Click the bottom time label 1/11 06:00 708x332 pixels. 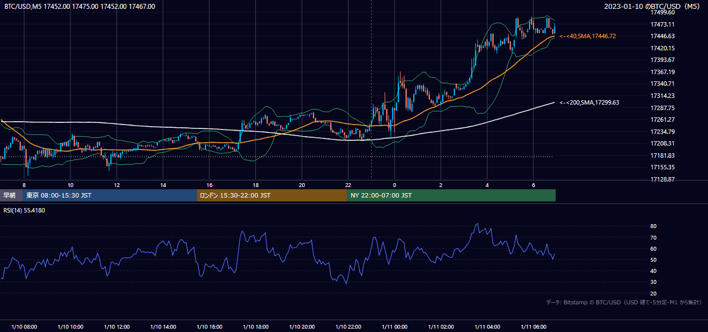[x=533, y=327]
